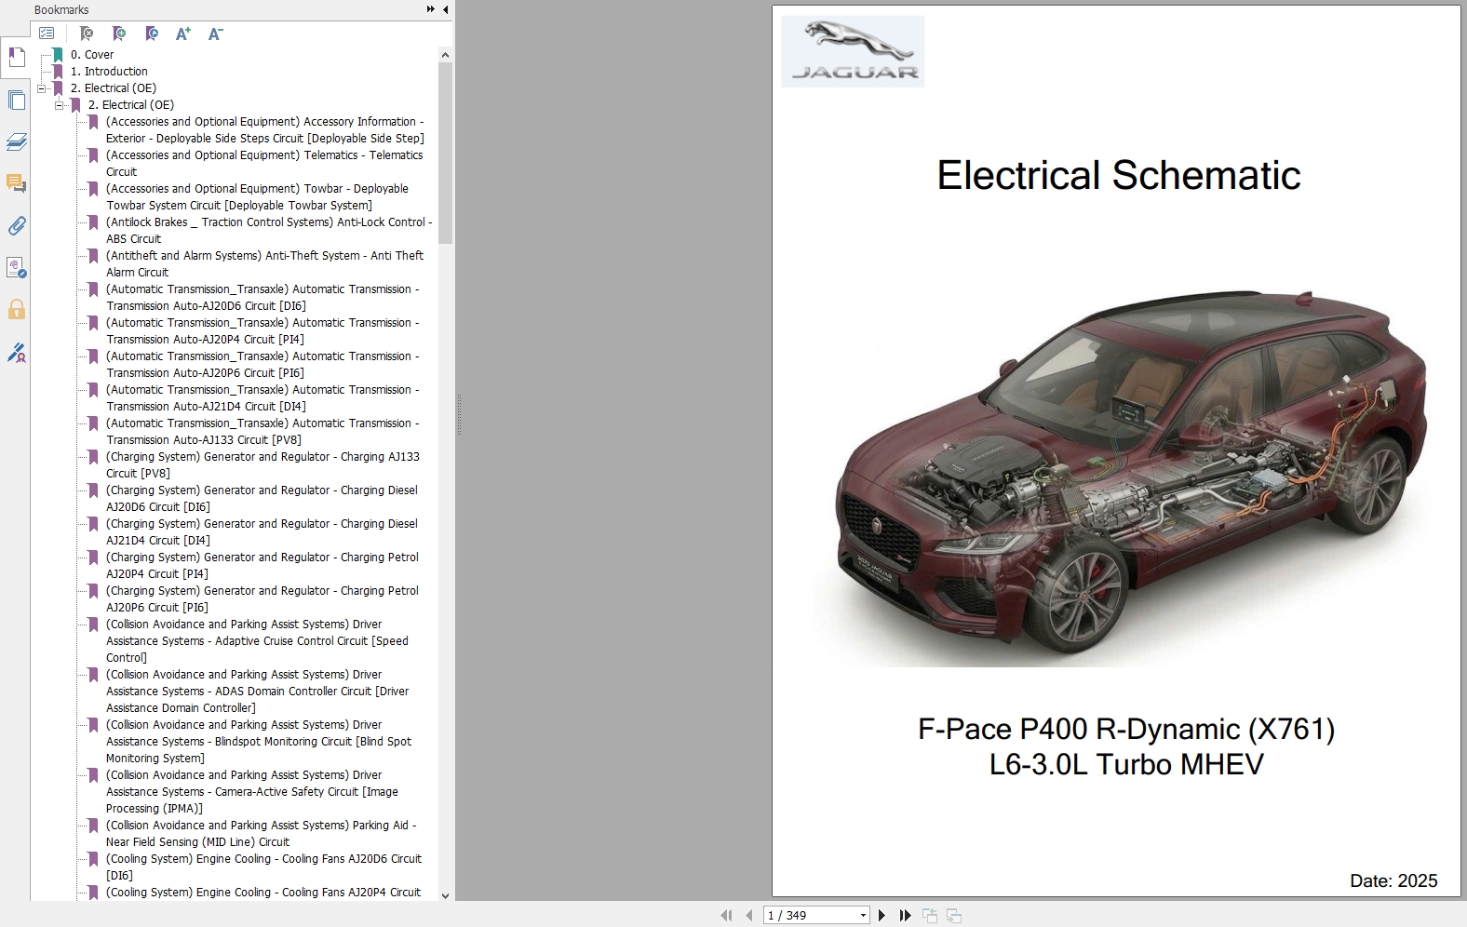Click 'F-Pace P400 R-Dynamic (X761)' text
The image size is (1467, 927).
pos(1126,729)
